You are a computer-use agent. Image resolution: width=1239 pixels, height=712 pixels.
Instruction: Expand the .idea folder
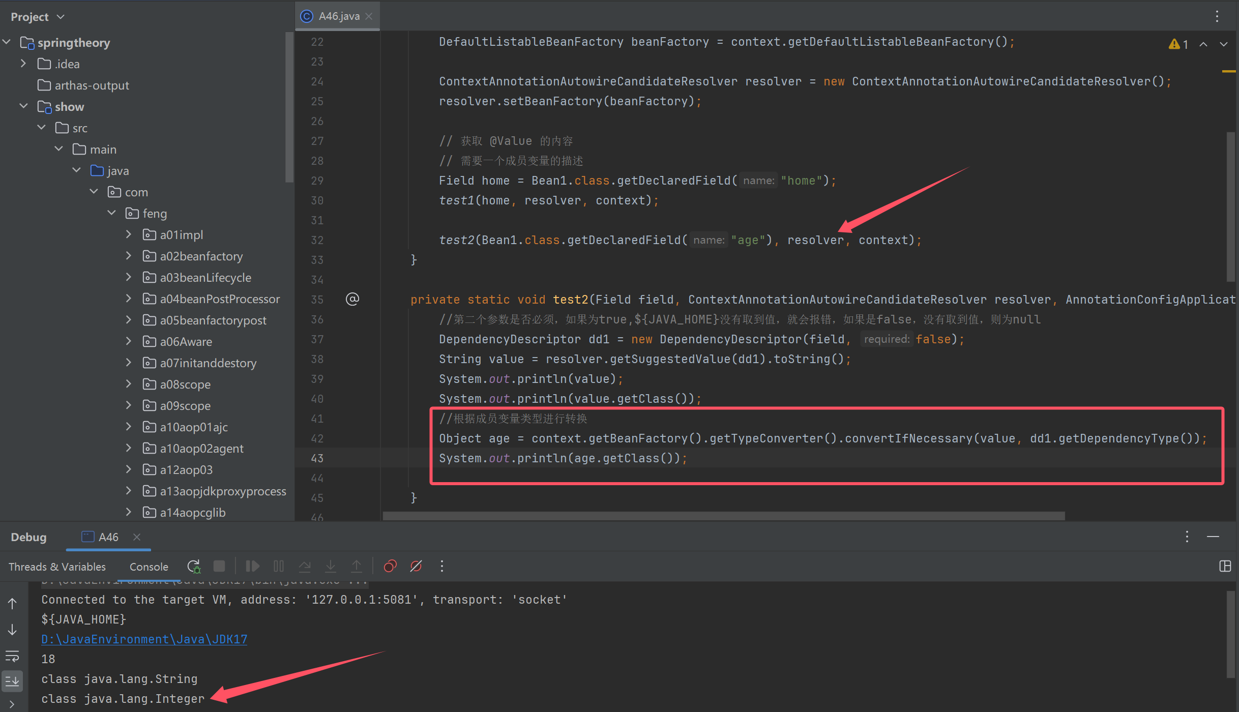[23, 64]
